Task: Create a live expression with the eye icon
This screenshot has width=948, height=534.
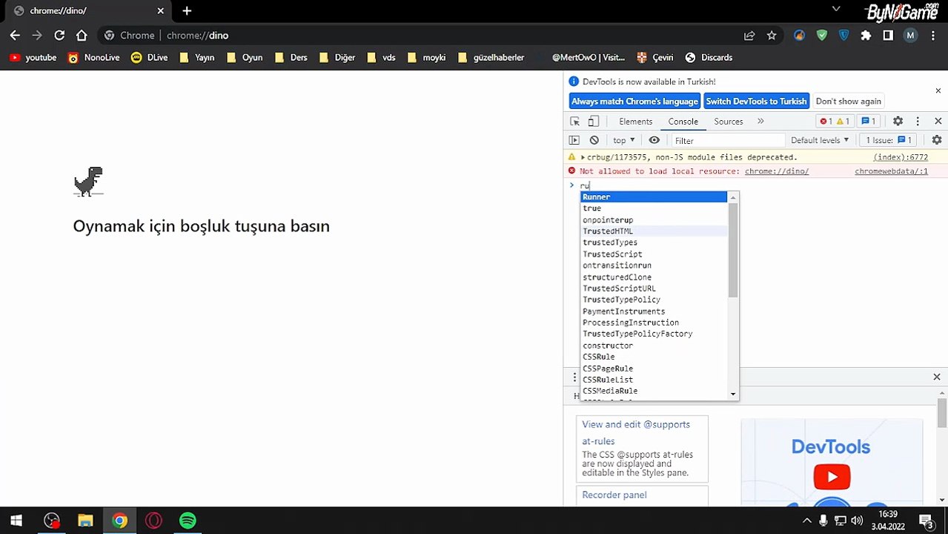Action: tap(654, 140)
